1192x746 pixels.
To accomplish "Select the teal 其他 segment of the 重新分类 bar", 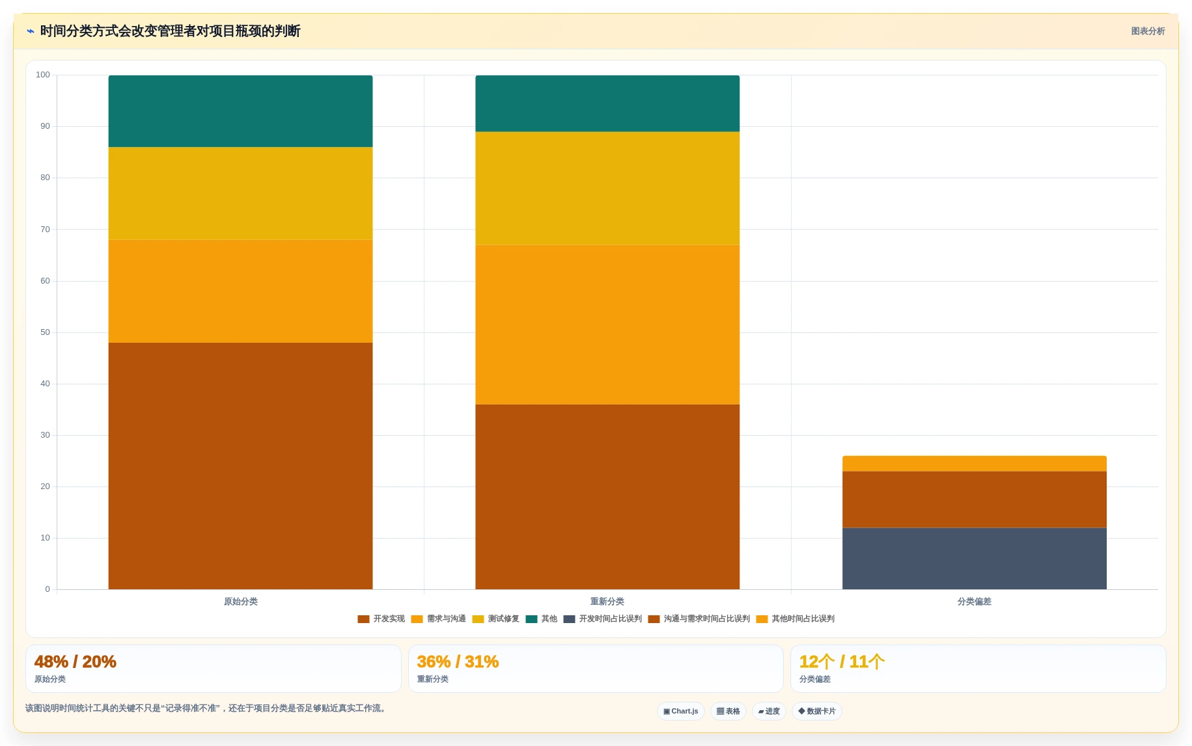I will click(x=607, y=103).
